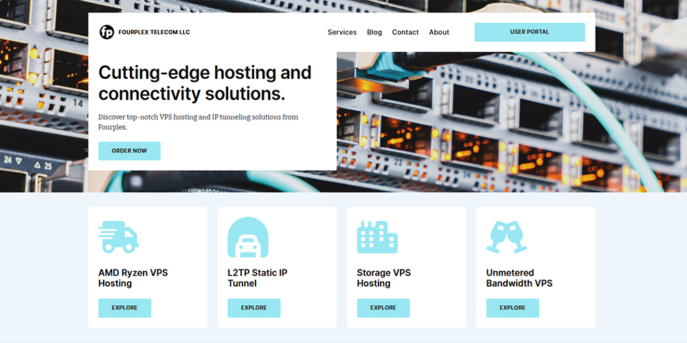Click the Storage VPS Hosting heading
The width and height of the screenshot is (687, 343).
click(x=384, y=278)
